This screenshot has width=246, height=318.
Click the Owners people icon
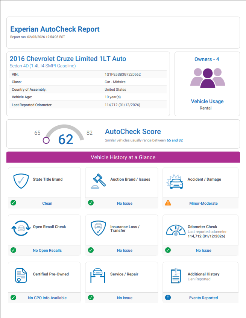(207, 78)
